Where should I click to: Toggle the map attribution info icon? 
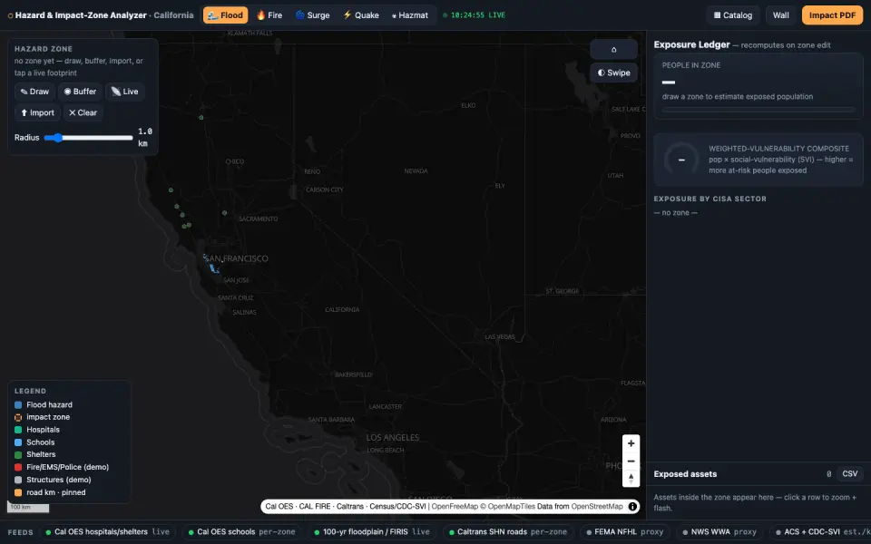pyautogui.click(x=632, y=506)
